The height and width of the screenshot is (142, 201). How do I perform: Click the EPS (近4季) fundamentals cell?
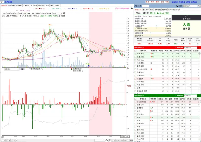168,41
